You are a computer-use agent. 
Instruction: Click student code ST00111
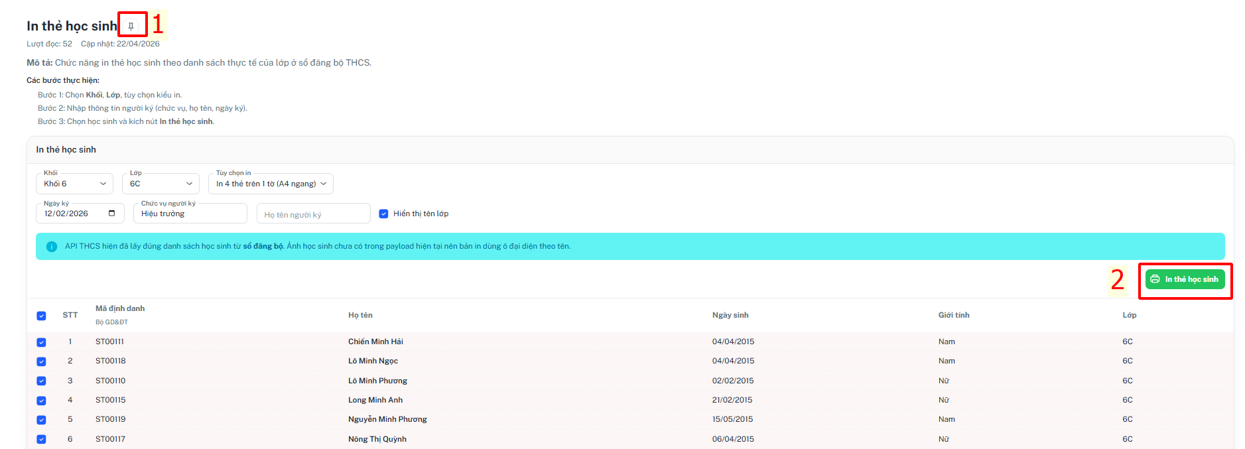click(109, 342)
